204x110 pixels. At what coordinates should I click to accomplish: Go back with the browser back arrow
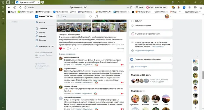[9, 7]
